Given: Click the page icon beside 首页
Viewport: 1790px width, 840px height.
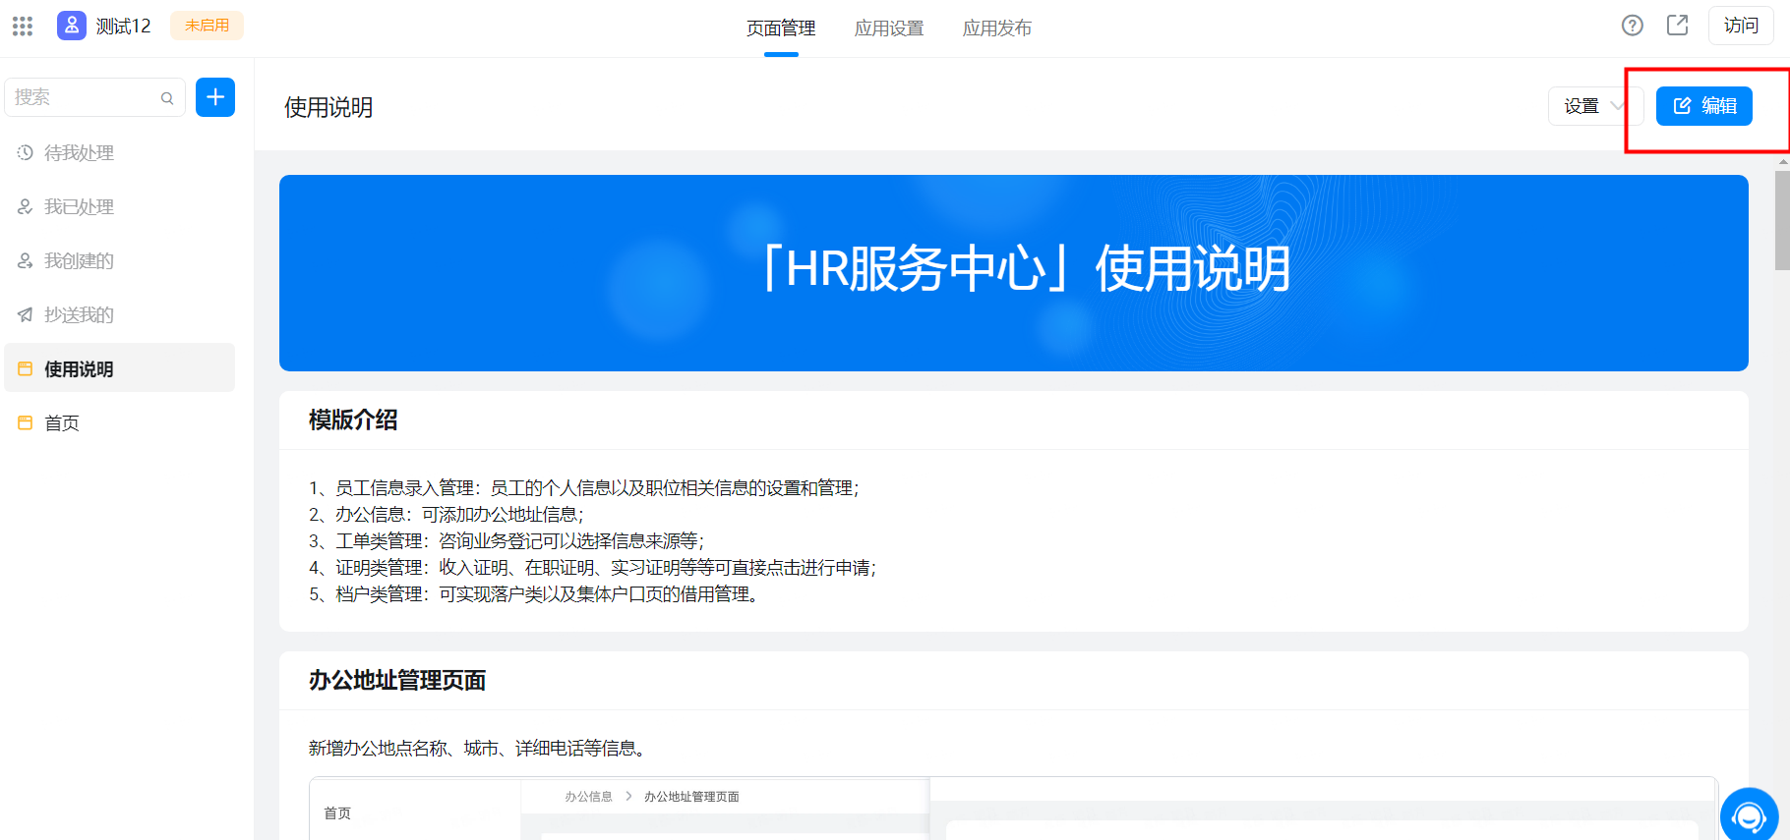Looking at the screenshot, I should pyautogui.click(x=26, y=422).
